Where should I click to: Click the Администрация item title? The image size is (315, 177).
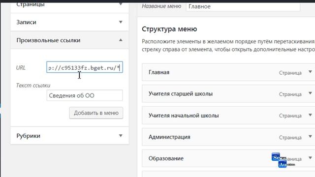click(169, 137)
